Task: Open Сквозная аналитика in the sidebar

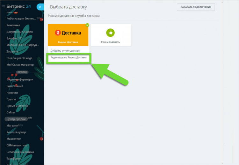Action: 20,152
